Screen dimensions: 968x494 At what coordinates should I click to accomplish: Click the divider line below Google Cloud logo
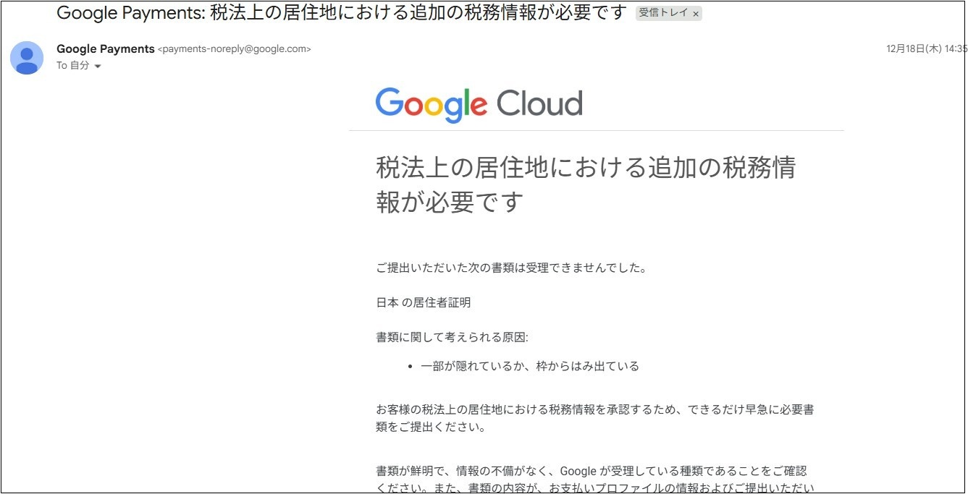[596, 130]
